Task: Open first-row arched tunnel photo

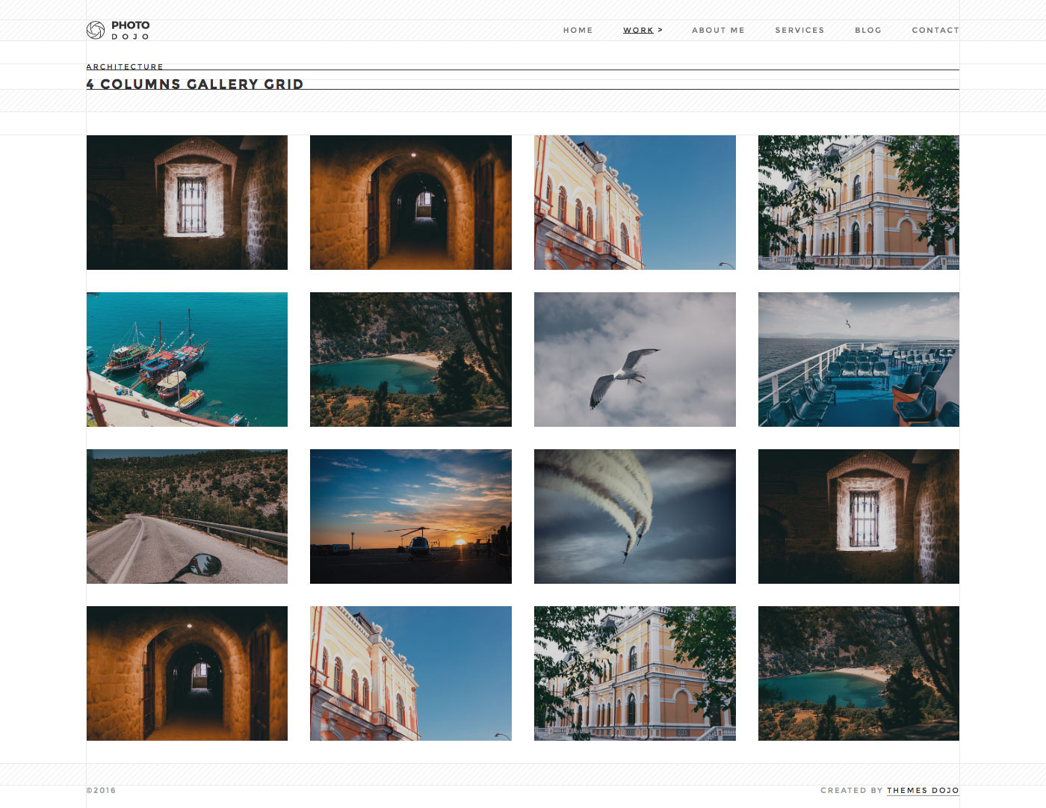Action: pos(411,203)
